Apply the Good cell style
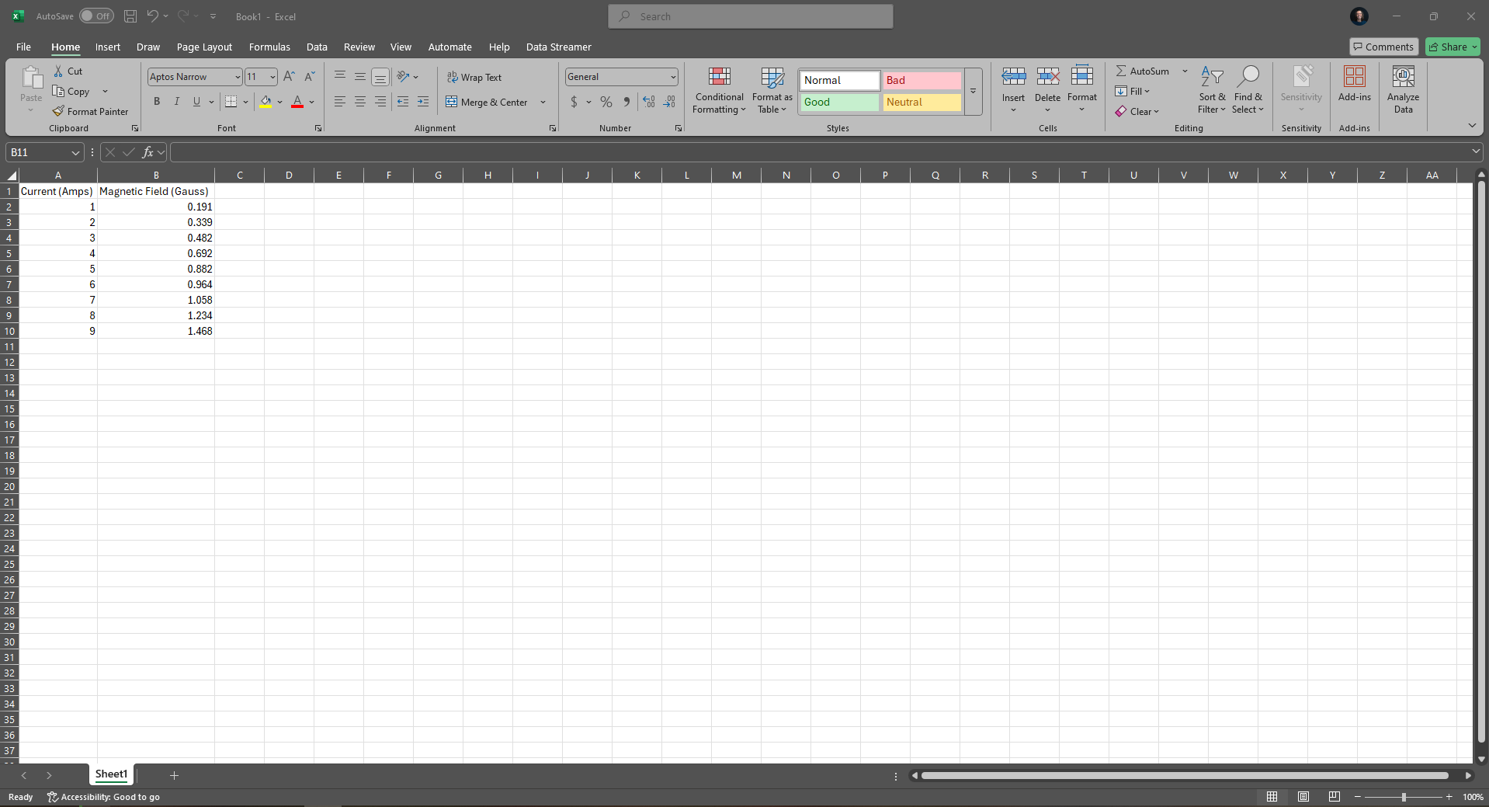 click(x=838, y=102)
